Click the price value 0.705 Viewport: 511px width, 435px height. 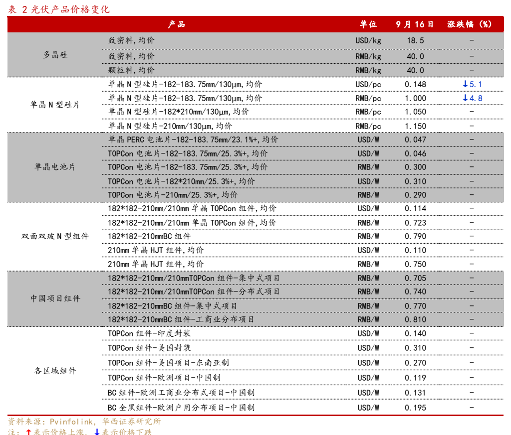point(416,279)
